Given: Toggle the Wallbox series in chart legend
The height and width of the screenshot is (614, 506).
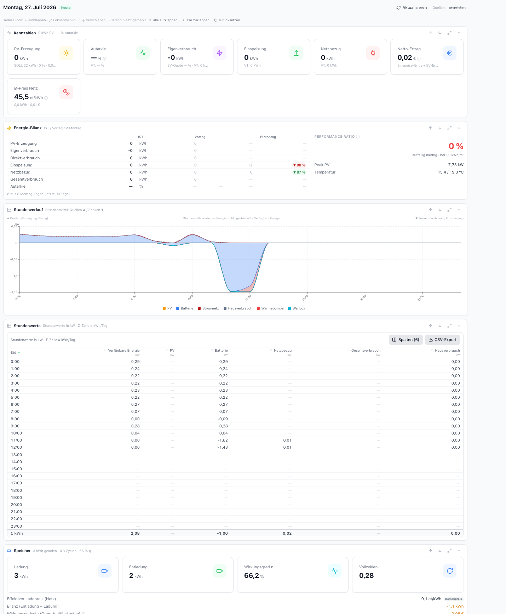Looking at the screenshot, I should 297,308.
